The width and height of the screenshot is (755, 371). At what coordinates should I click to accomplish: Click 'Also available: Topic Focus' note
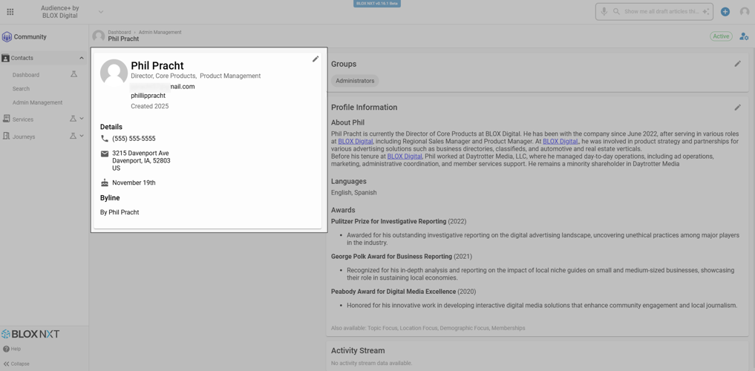click(x=428, y=328)
